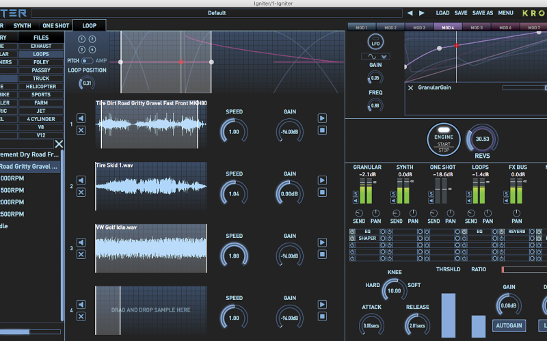This screenshot has height=341, width=547.
Task: Click the play icon for loop slot 4
Action: coord(322,304)
